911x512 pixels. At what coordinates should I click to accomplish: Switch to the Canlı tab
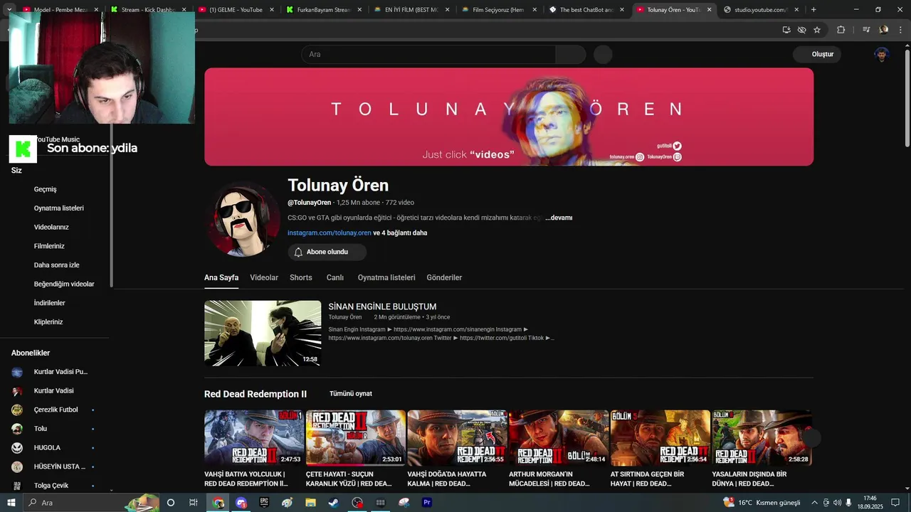coord(335,277)
